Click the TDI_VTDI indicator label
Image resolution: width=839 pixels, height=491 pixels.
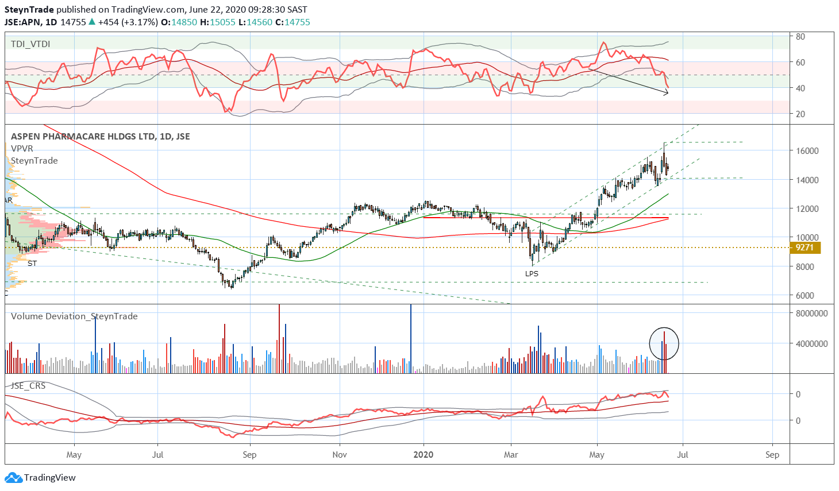click(30, 44)
